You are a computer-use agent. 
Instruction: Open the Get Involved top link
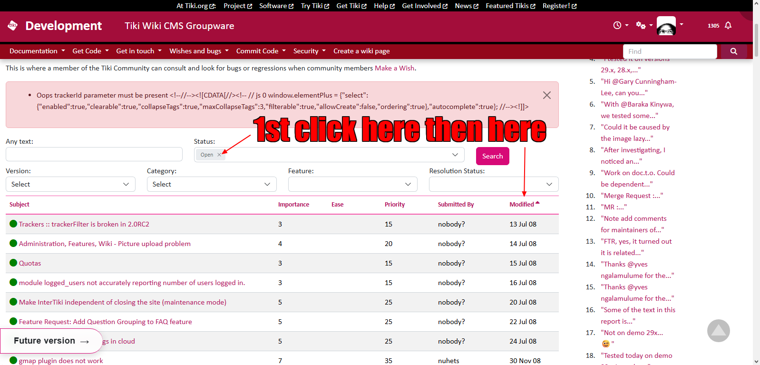coord(425,6)
